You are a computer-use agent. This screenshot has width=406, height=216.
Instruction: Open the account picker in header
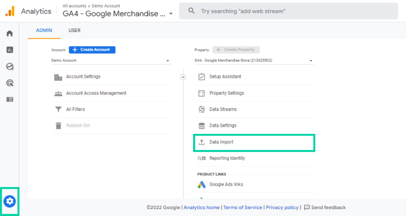(x=117, y=13)
